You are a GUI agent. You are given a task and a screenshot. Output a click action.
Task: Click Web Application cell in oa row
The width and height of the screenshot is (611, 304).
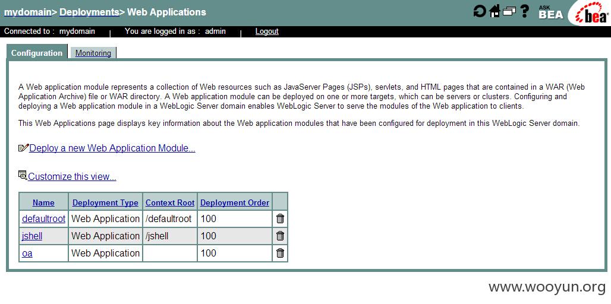[106, 253]
